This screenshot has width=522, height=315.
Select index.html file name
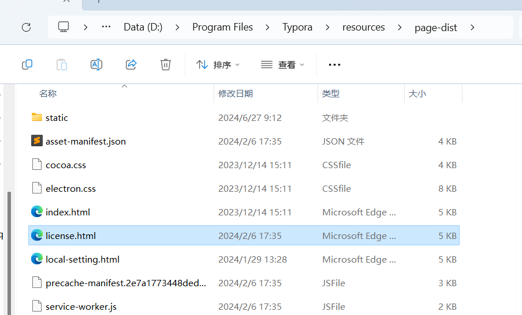coord(68,212)
